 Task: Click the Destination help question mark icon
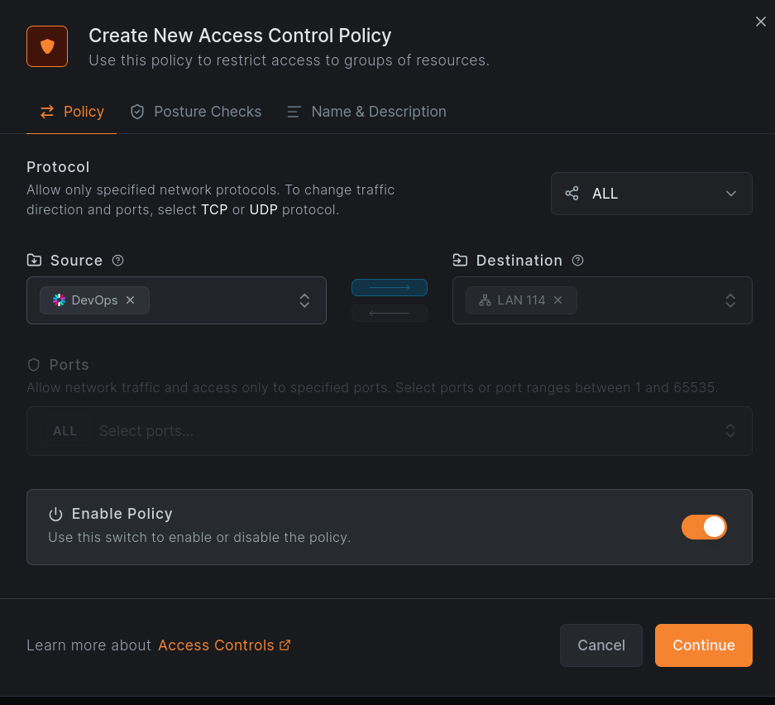(577, 260)
